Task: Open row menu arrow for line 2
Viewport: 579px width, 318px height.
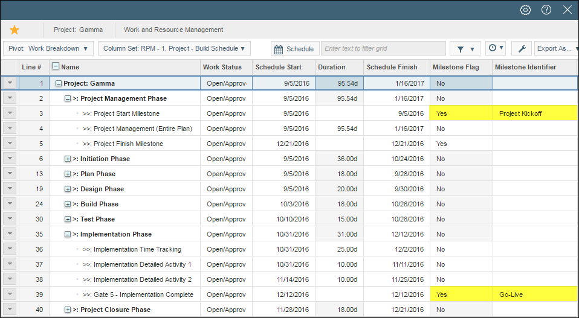Action: (x=10, y=98)
